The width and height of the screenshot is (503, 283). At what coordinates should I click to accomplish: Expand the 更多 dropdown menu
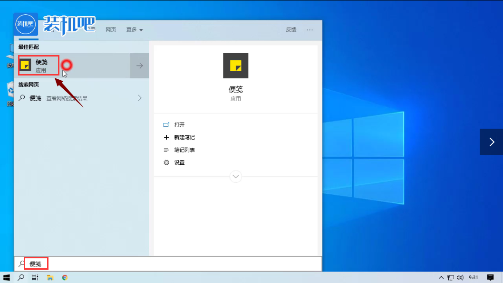(134, 29)
